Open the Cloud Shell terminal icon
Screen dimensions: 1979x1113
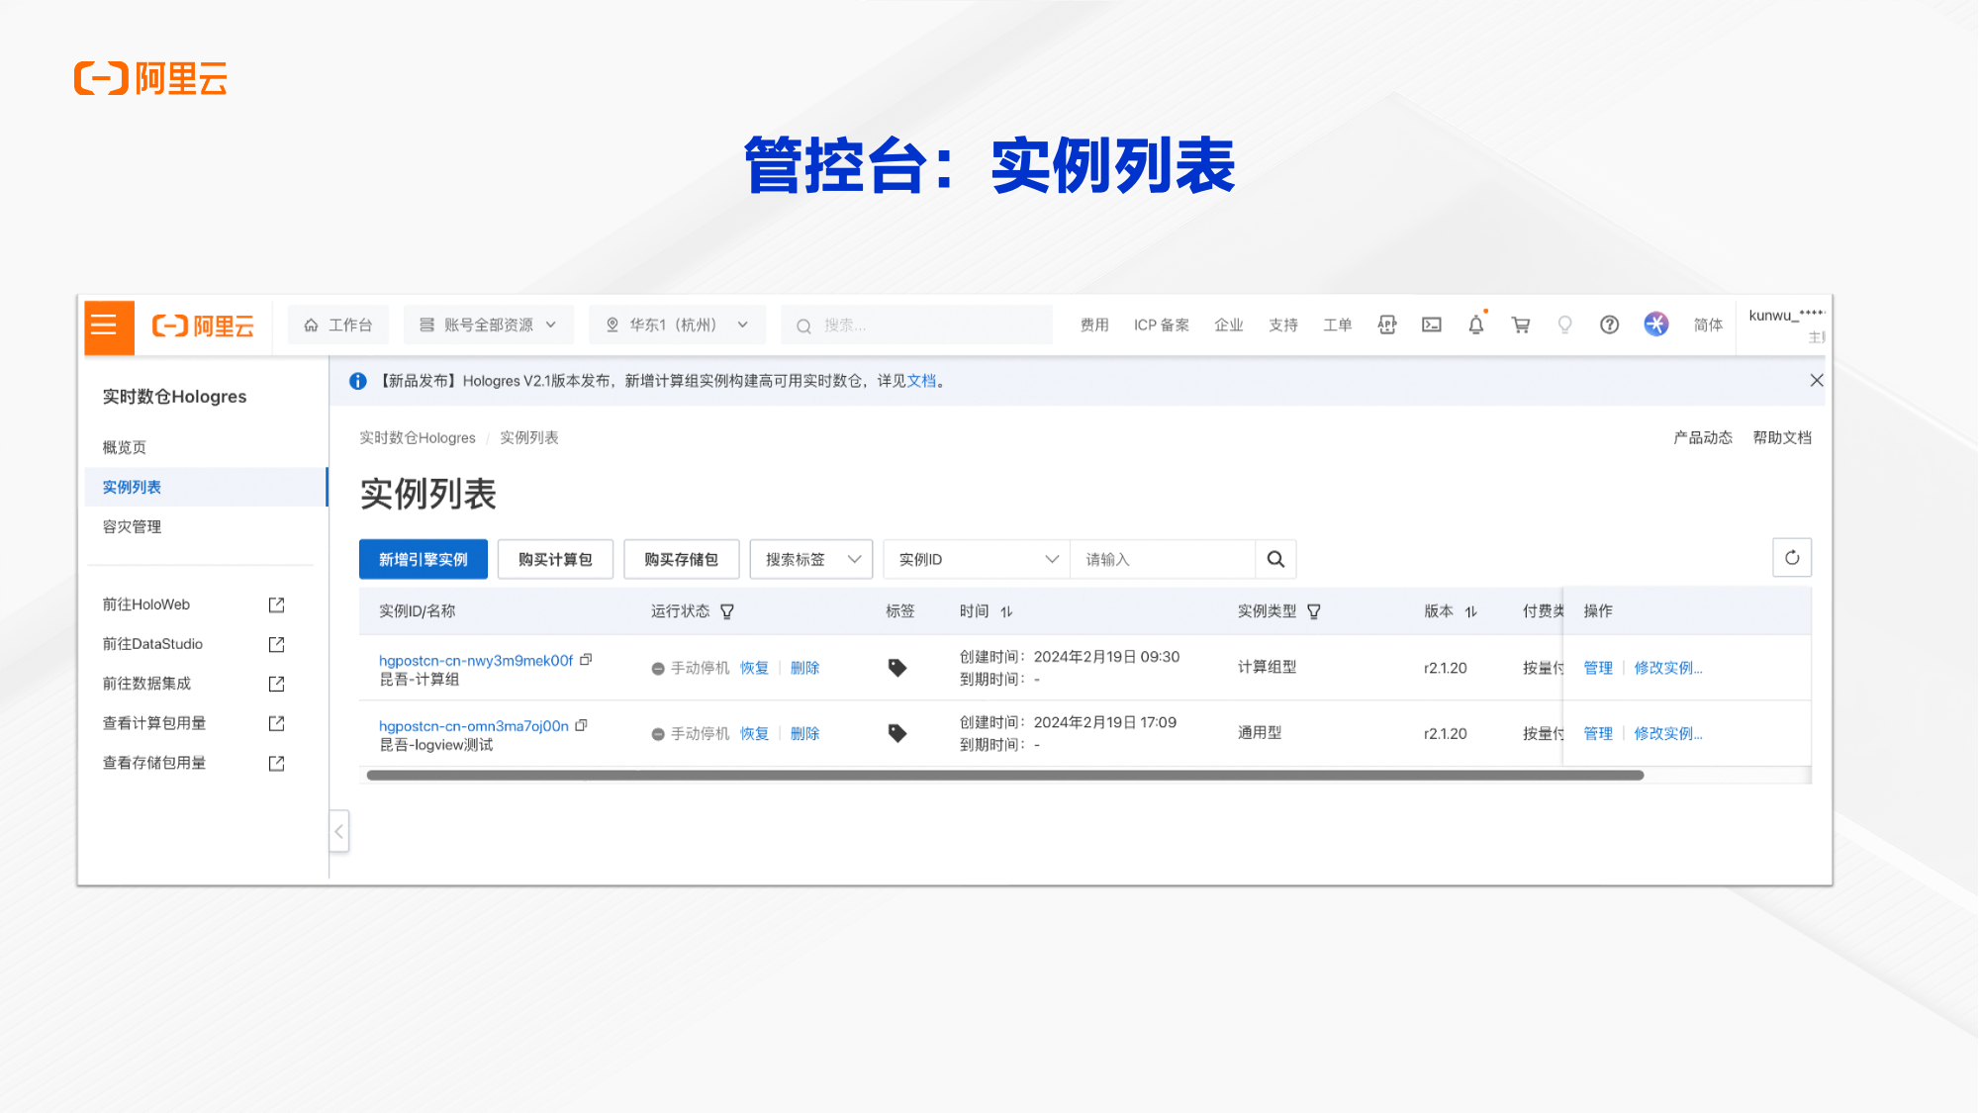[x=1432, y=325]
